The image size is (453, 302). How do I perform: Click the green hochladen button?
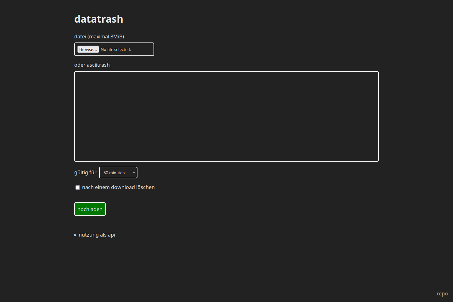pos(90,209)
